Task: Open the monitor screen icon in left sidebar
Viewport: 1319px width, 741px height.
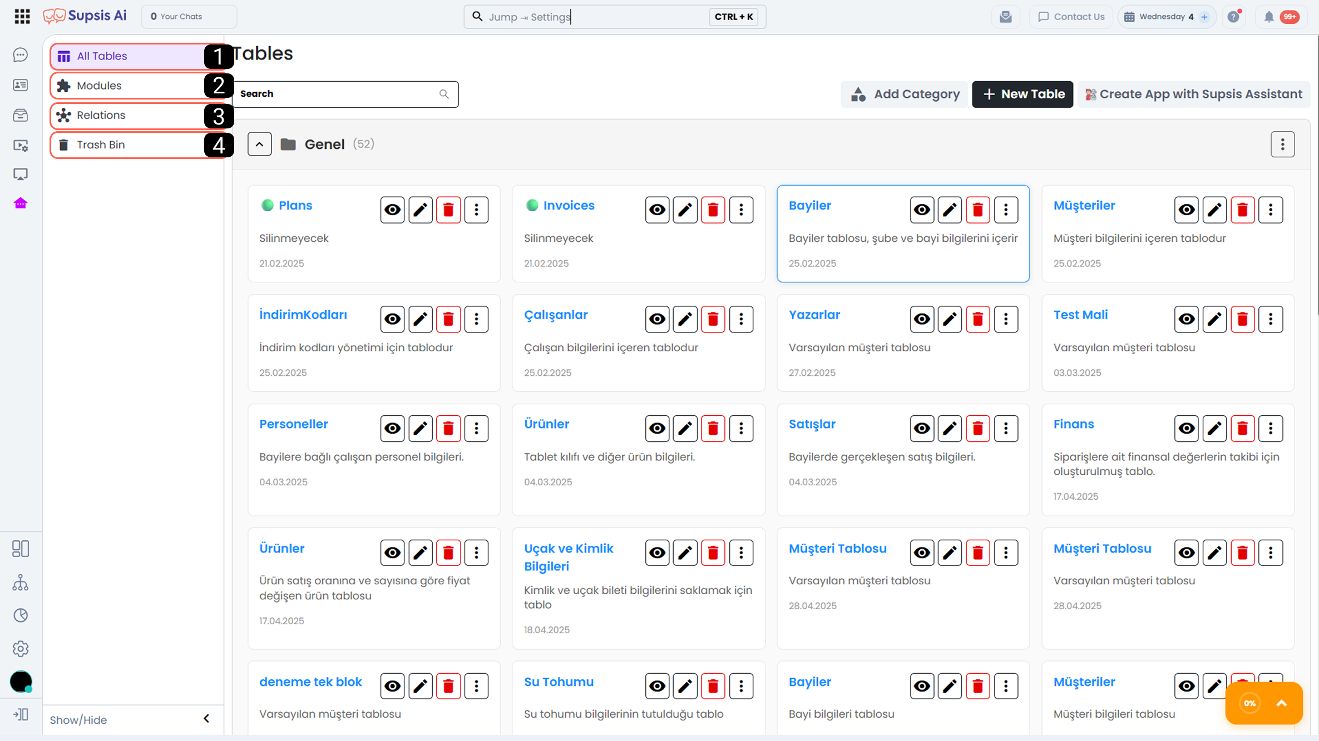Action: pos(21,175)
